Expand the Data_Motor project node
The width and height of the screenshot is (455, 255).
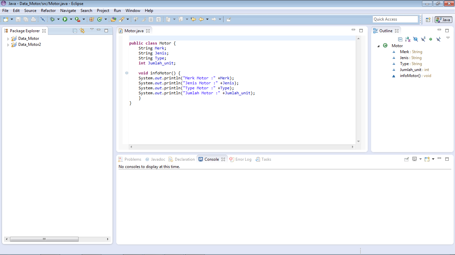[8, 38]
